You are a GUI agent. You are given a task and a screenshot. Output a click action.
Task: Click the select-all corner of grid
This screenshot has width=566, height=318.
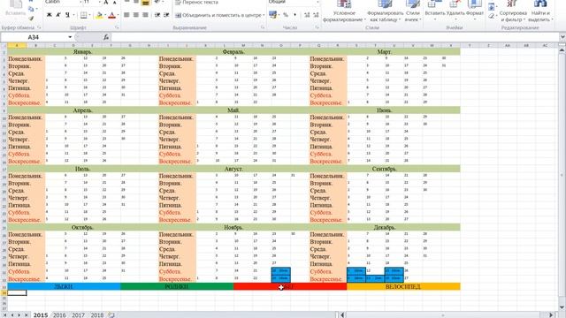4,45
